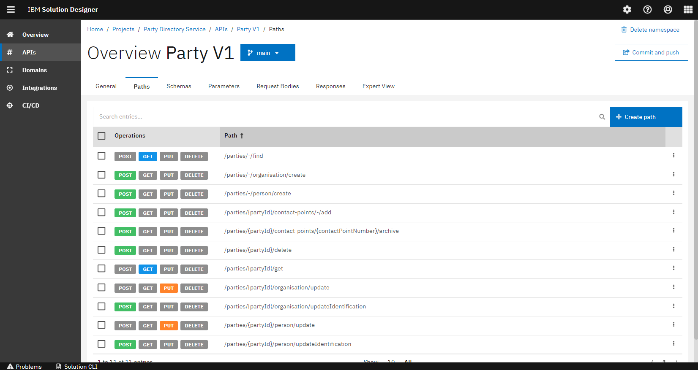Click the green POST badge for /parties/{partyId}/delete

pyautogui.click(x=125, y=251)
